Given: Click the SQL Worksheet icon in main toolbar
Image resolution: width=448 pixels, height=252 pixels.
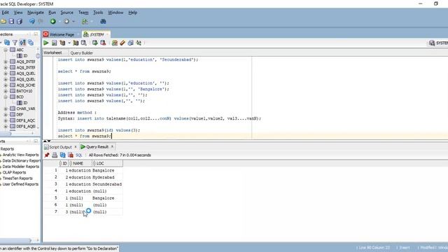Looking at the screenshot, I should click(85, 22).
